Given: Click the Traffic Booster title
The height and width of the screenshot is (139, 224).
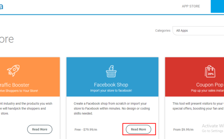Looking at the screenshot, I should point(14,85).
